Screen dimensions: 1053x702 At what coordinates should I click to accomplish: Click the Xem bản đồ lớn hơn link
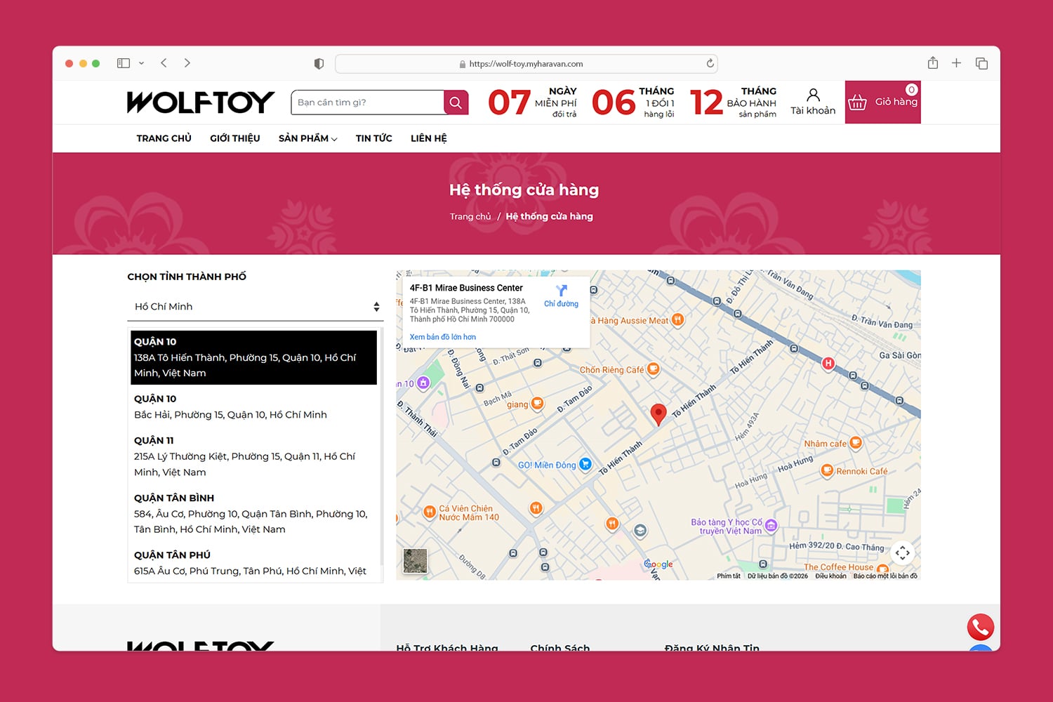click(442, 337)
